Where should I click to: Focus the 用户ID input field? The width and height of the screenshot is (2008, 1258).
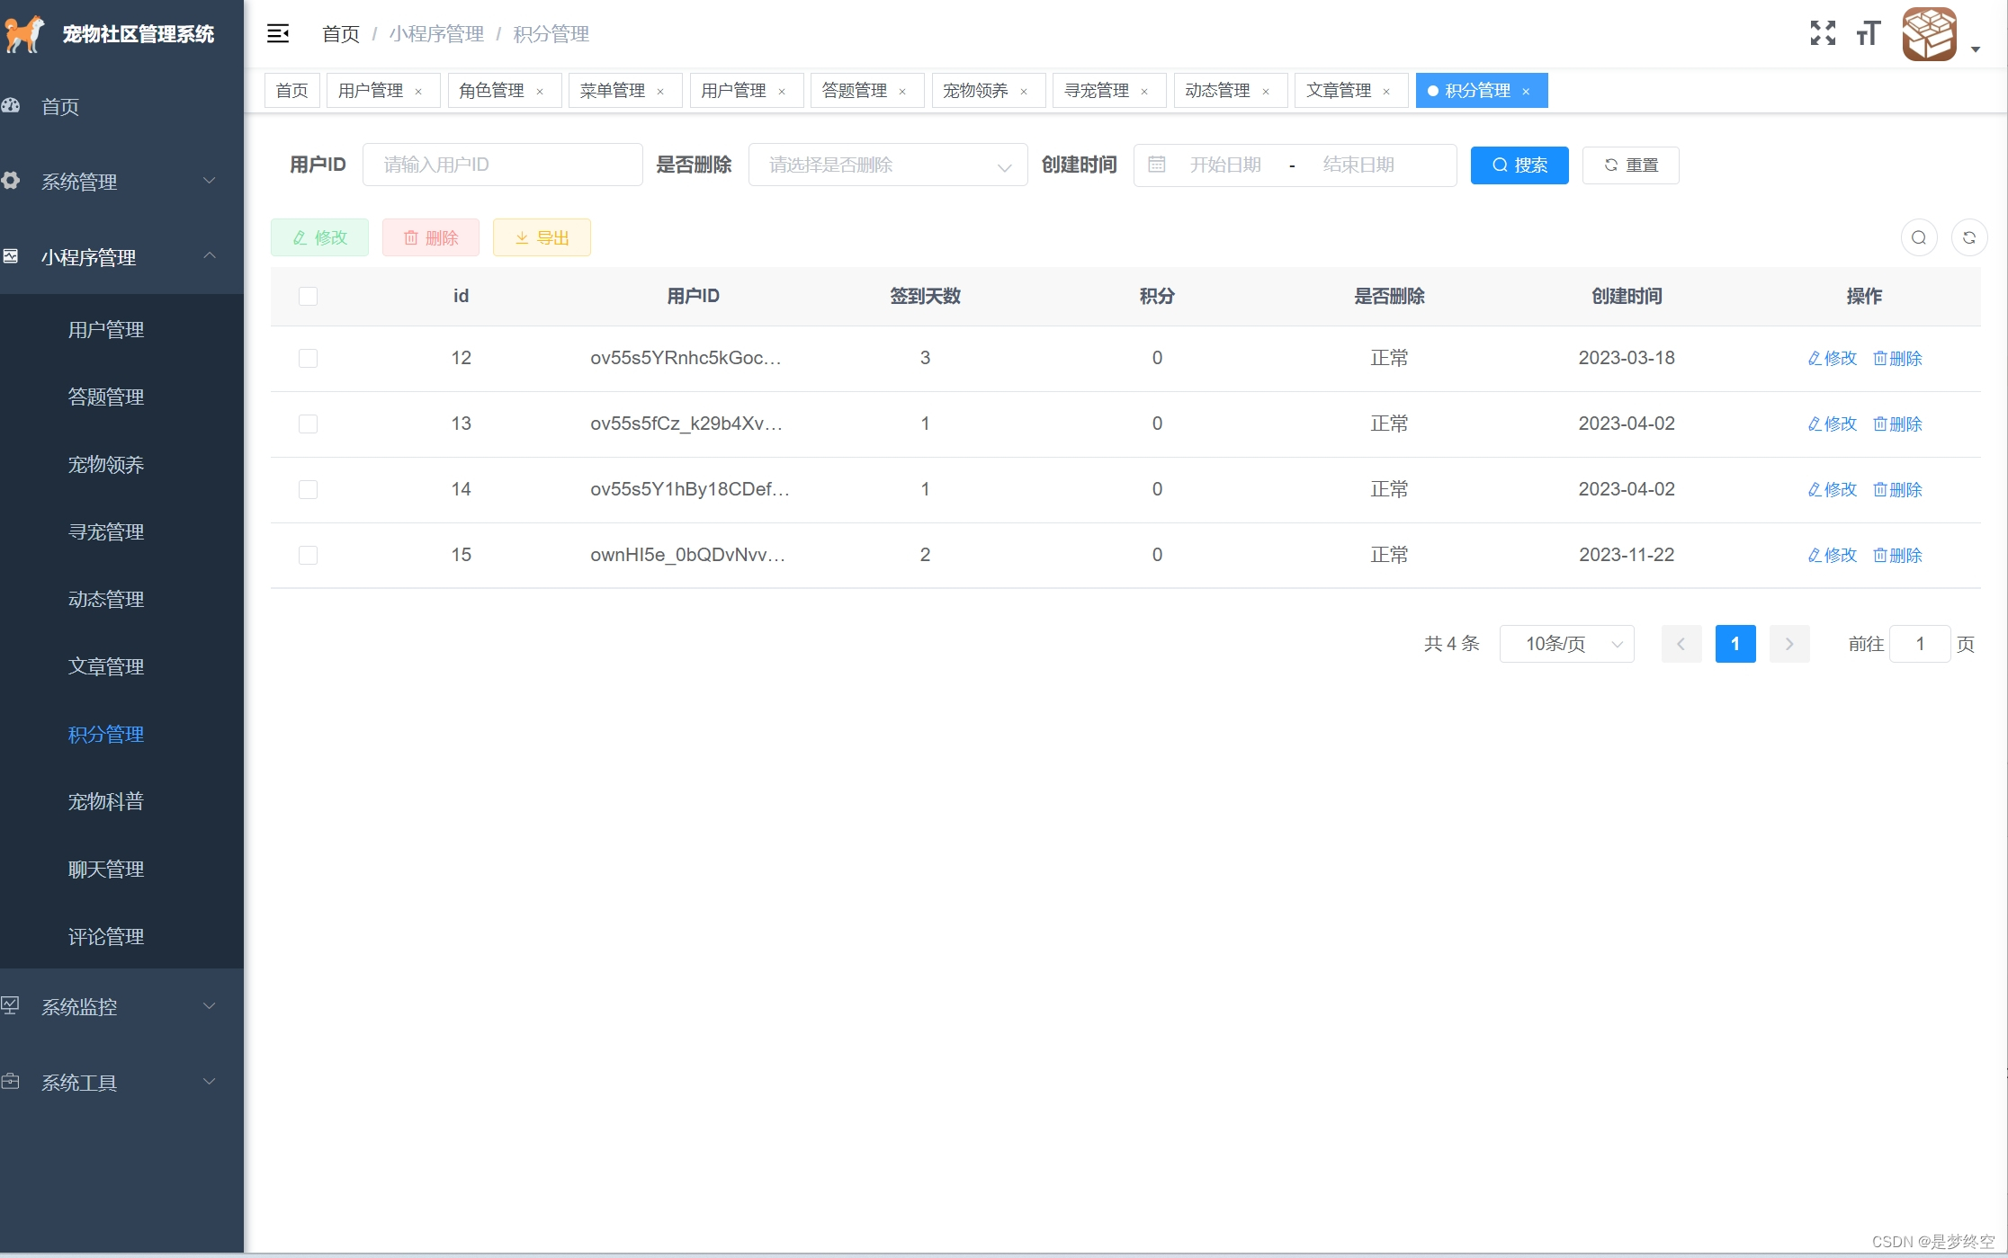[x=503, y=165]
